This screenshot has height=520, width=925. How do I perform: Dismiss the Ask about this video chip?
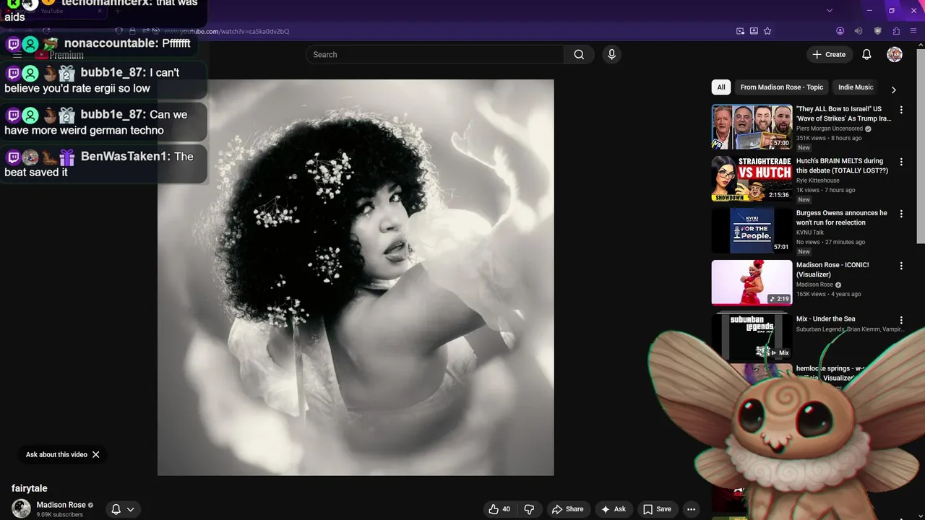click(95, 454)
